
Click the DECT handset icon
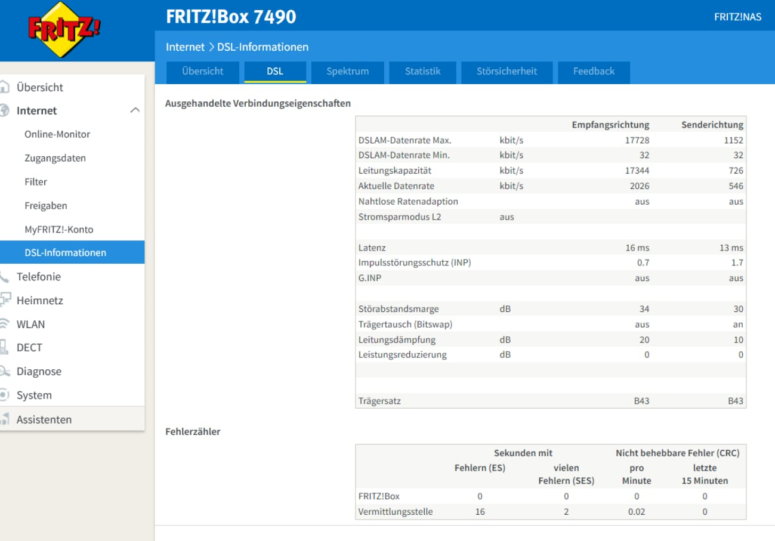click(x=5, y=348)
